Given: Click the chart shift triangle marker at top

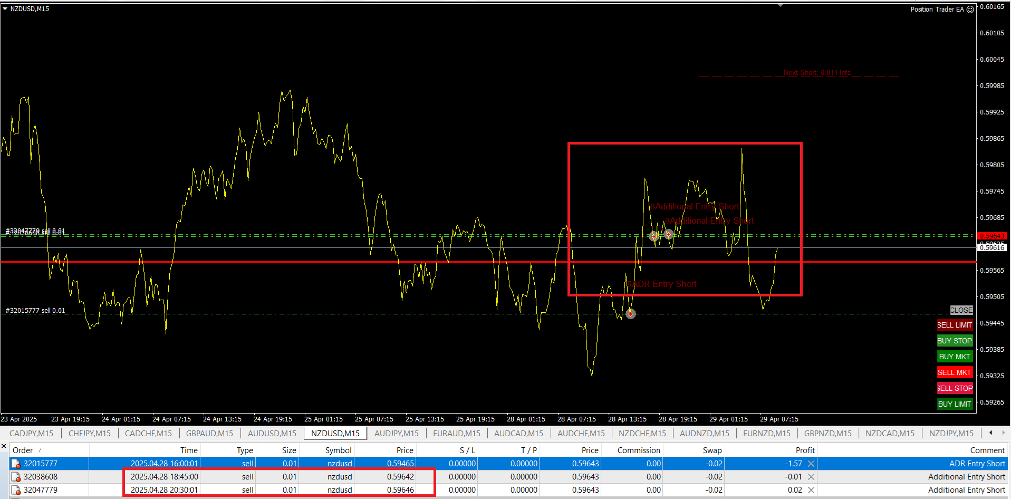Looking at the screenshot, I should tap(780, 5).
